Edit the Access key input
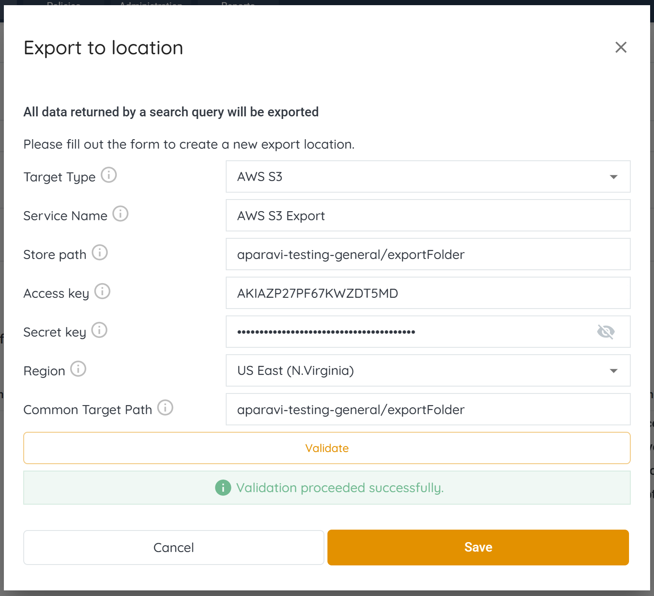The height and width of the screenshot is (596, 654). tap(428, 293)
